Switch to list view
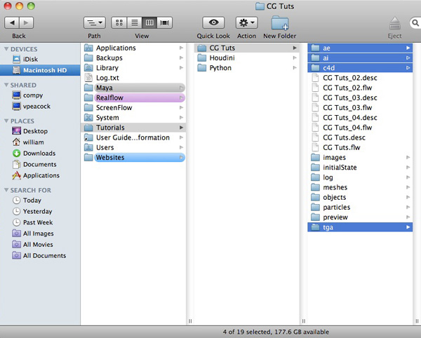 click(134, 22)
